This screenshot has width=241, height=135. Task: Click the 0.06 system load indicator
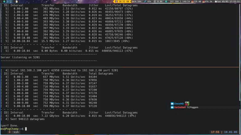[159, 2]
